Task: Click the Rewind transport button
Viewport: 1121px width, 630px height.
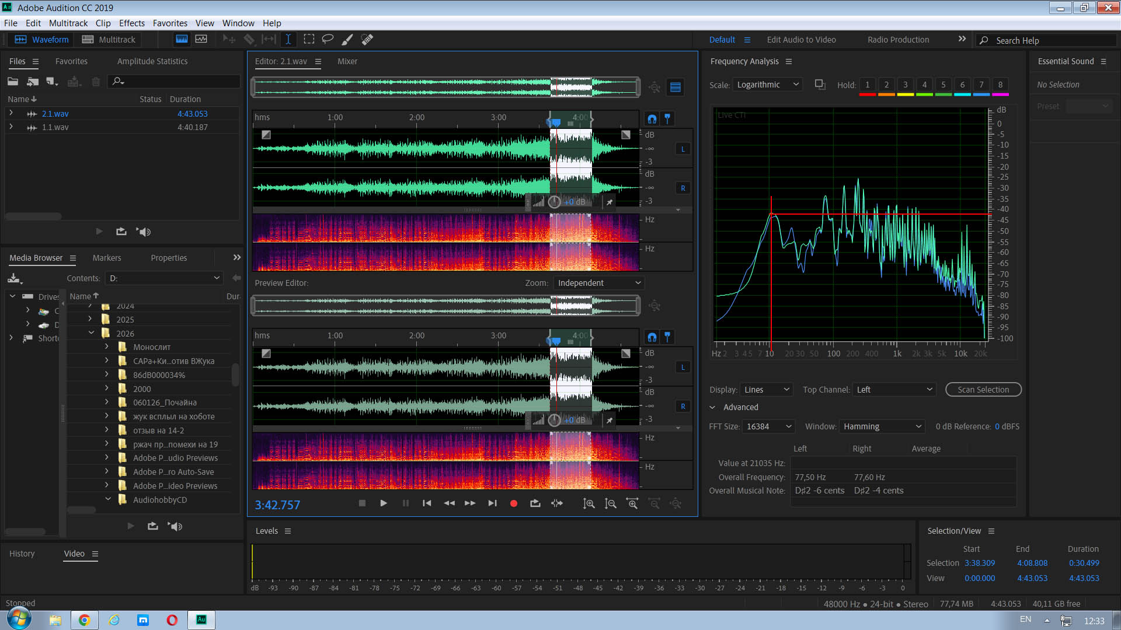Action: 449,503
